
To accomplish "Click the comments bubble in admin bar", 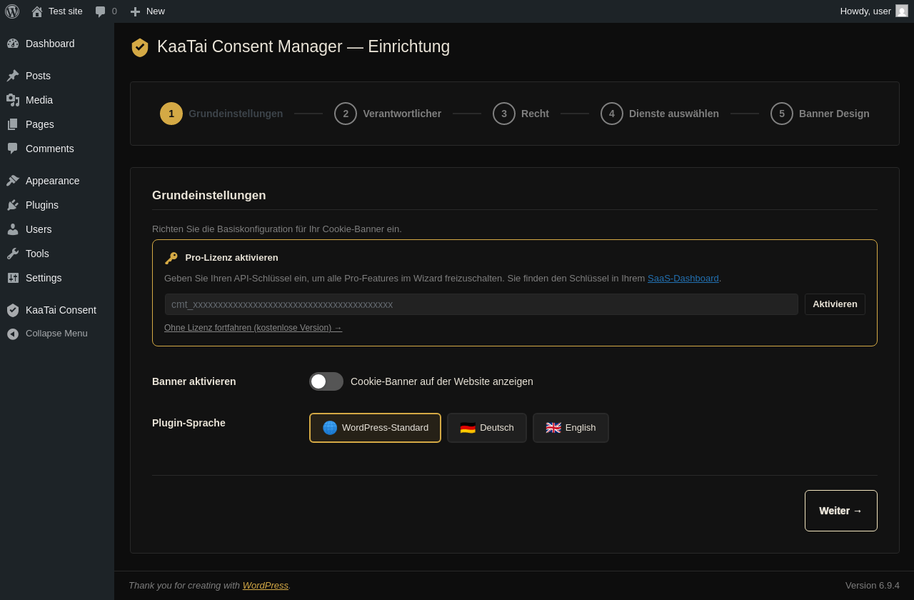I will pos(101,11).
